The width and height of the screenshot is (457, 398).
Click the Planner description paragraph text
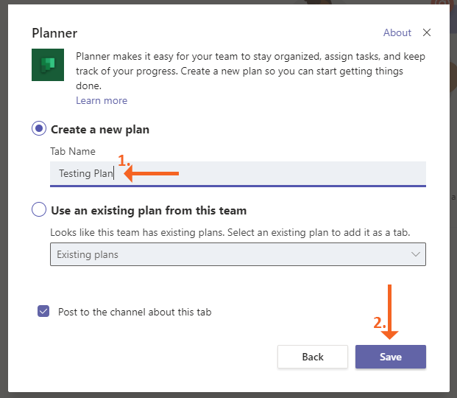(x=250, y=71)
